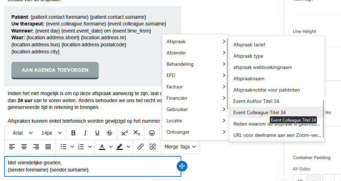
Task: Apply strikethrough to text
Action: (x=109, y=133)
